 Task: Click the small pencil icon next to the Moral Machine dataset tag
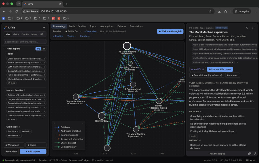pyautogui.click(x=237, y=62)
